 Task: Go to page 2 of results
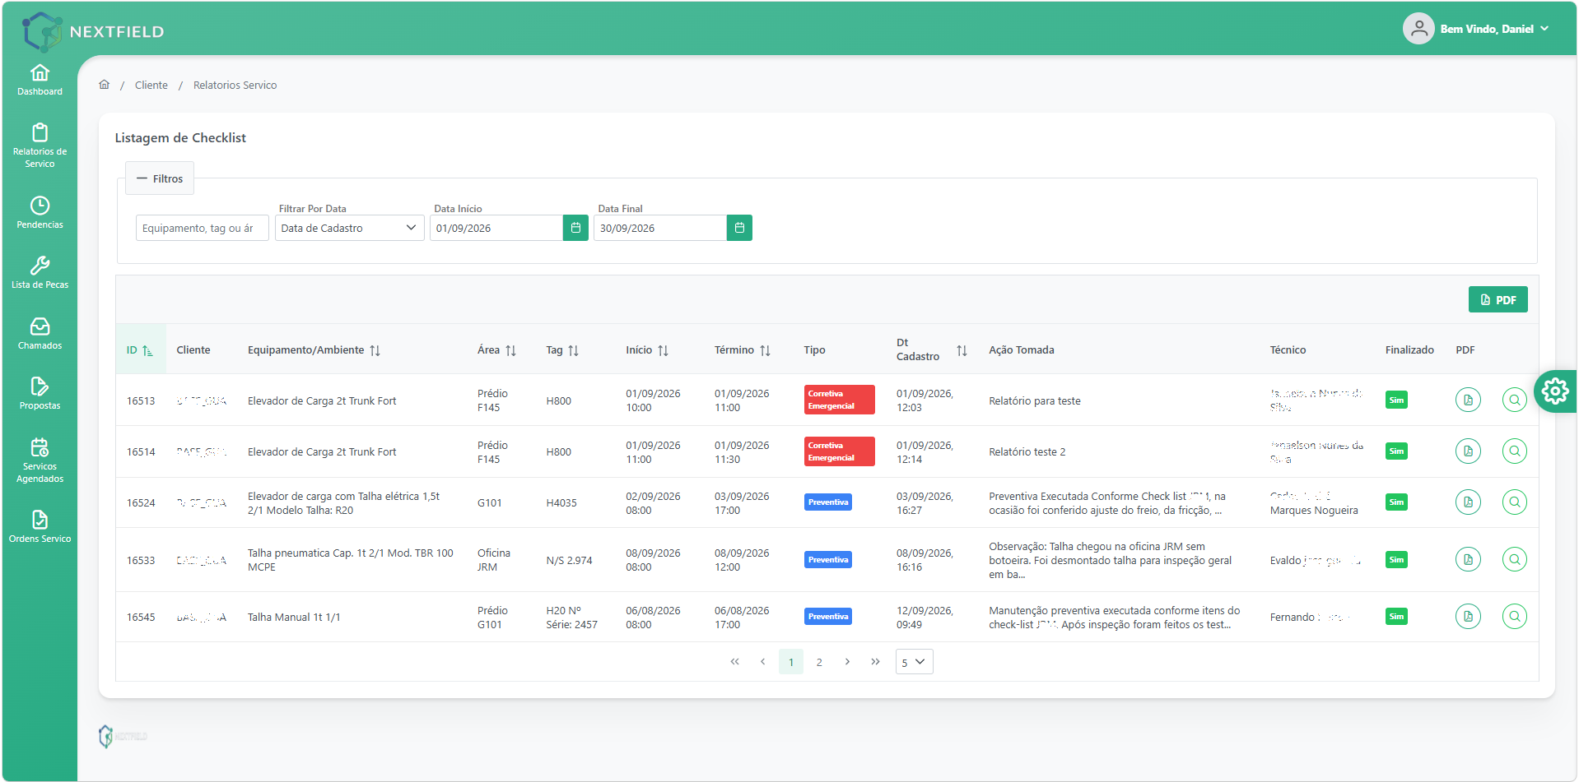pos(819,662)
